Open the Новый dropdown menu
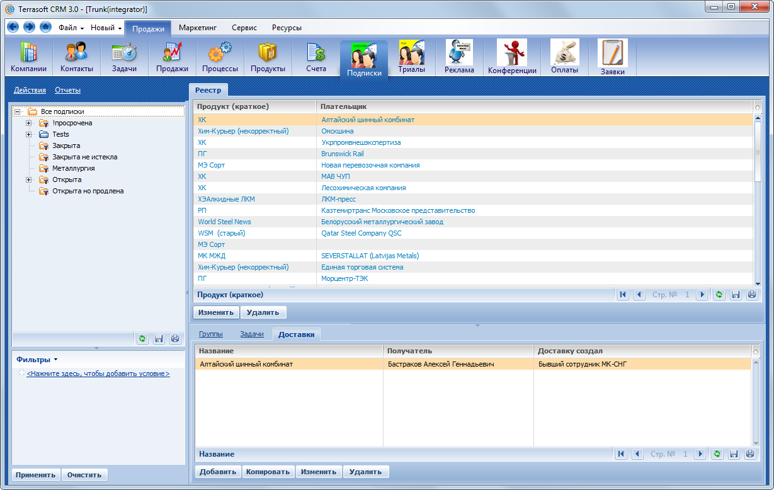The image size is (774, 490). click(106, 28)
